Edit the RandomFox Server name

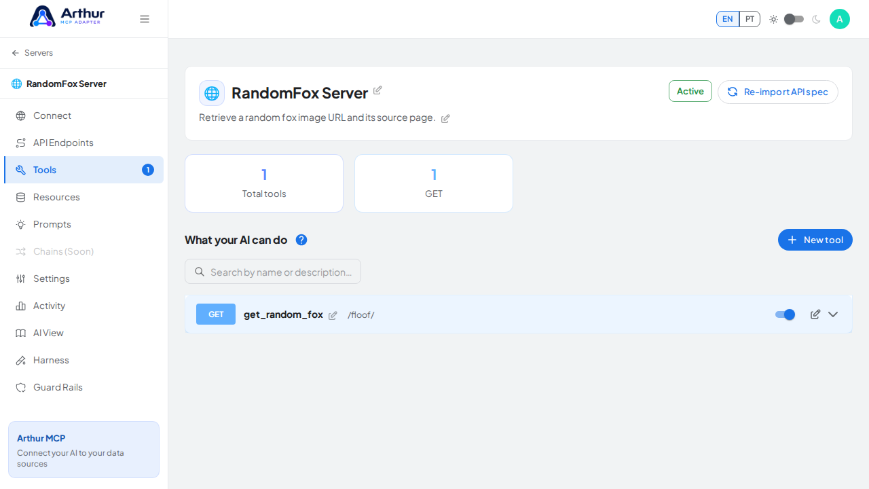(377, 90)
